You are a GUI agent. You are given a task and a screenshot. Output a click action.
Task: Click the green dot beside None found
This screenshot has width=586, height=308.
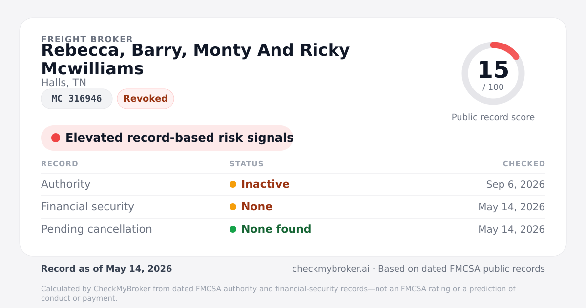pos(233,229)
